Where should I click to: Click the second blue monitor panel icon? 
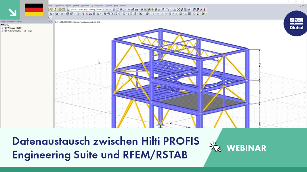point(198,10)
